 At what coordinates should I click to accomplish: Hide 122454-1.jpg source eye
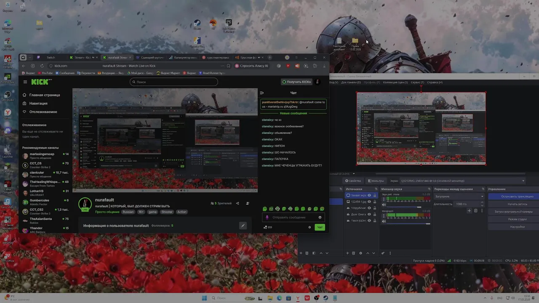(x=369, y=202)
